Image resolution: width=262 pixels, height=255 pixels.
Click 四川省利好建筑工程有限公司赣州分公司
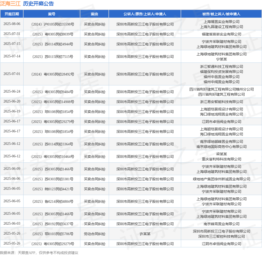click(x=221, y=89)
